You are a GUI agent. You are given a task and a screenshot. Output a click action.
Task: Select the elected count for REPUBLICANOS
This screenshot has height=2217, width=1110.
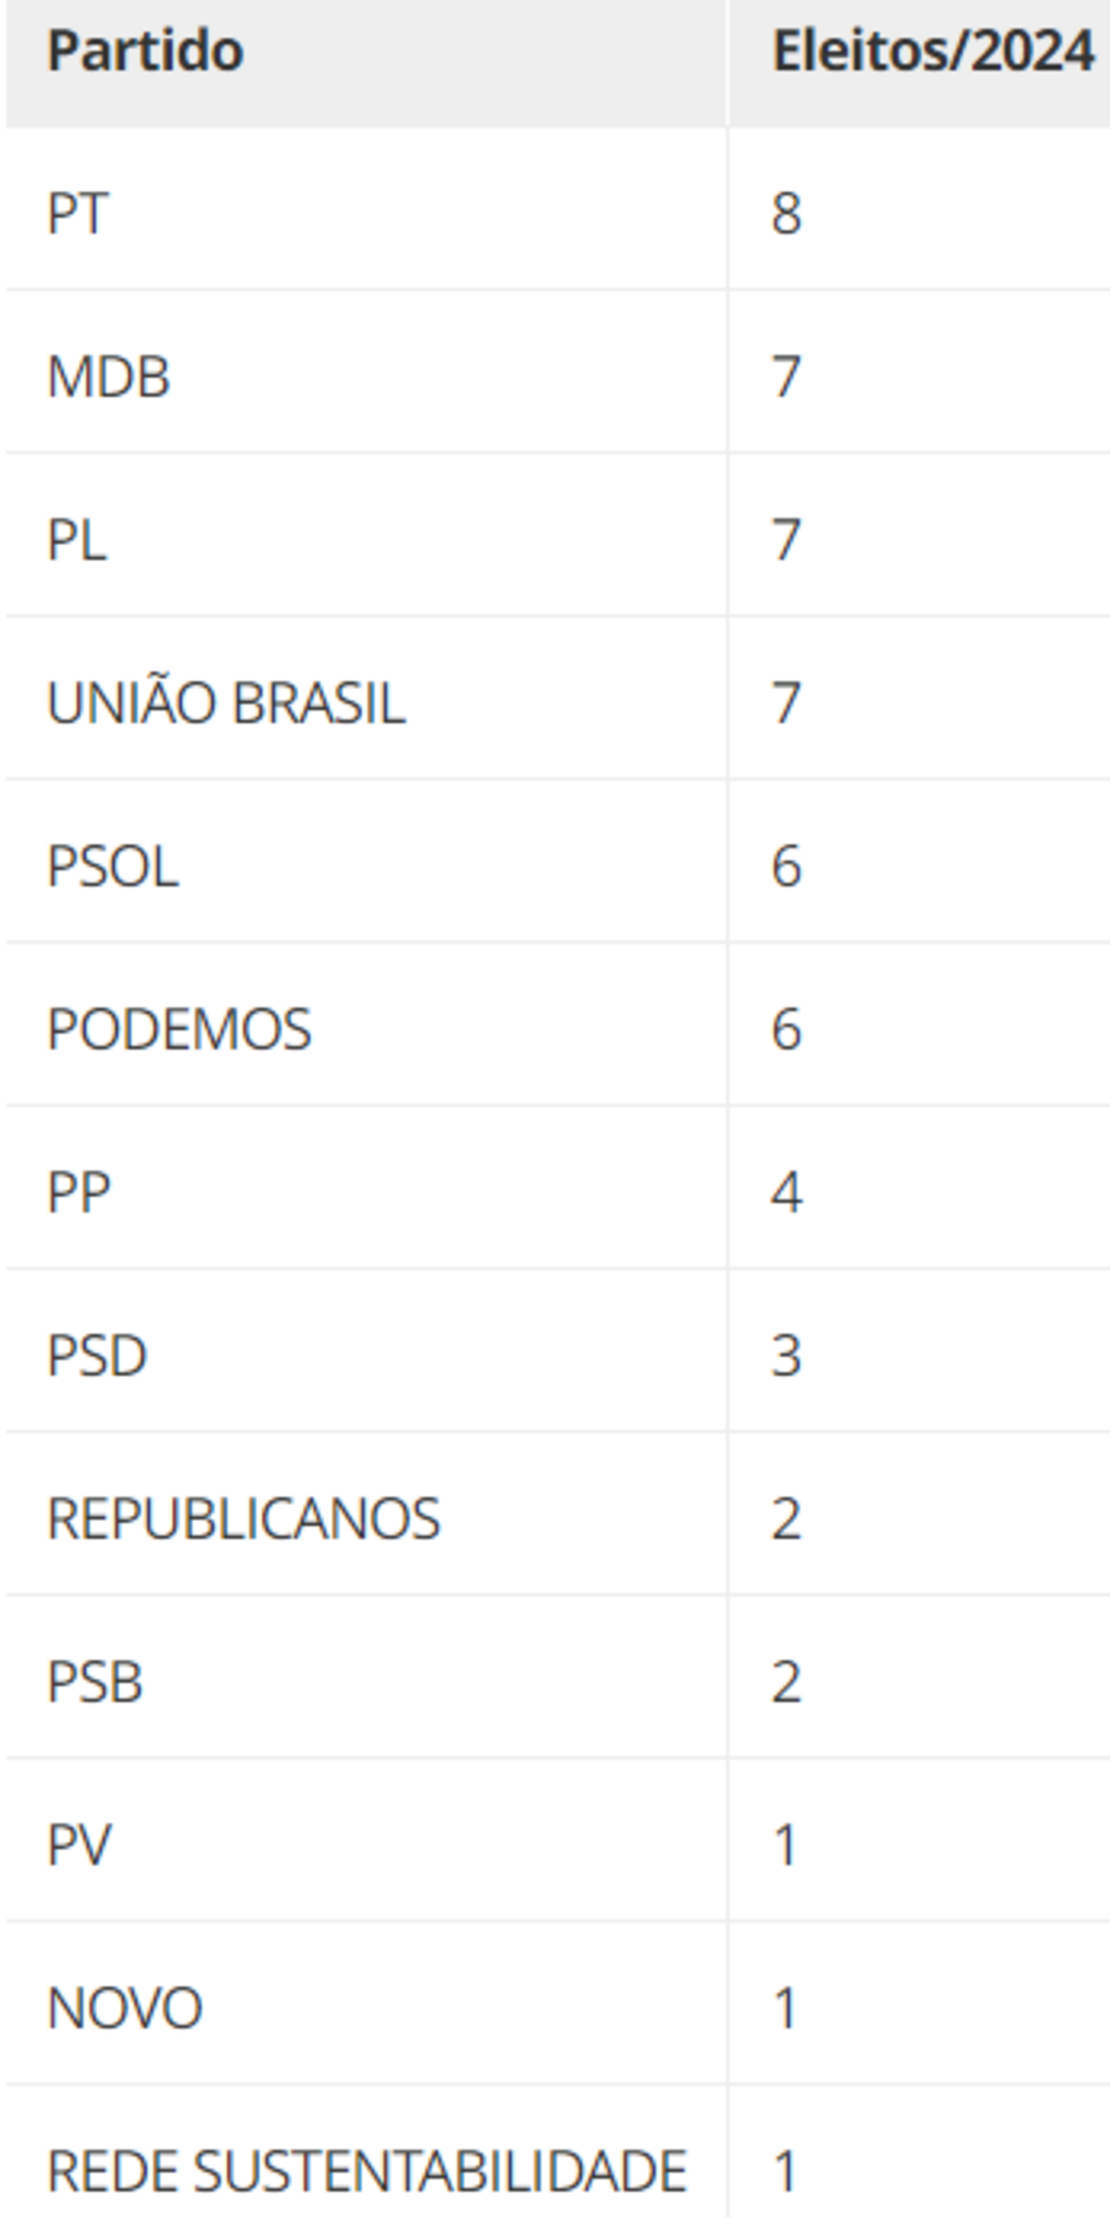point(787,1519)
